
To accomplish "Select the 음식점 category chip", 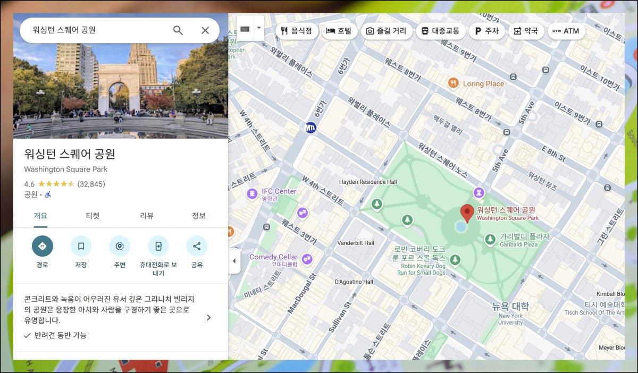I will 297,31.
